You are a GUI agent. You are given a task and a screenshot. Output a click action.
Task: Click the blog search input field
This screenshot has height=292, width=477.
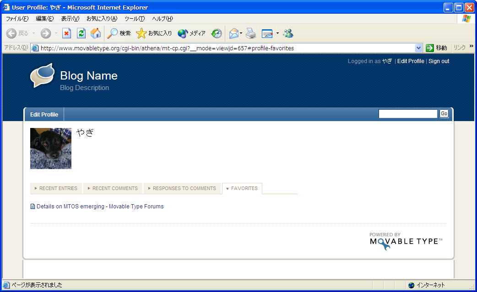[408, 114]
